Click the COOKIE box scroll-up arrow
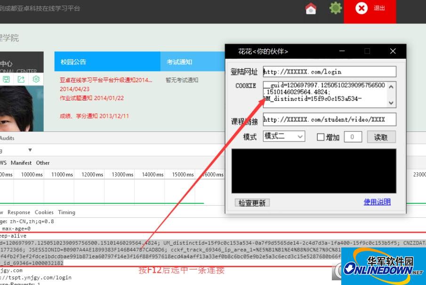The image size is (426, 285). click(391, 87)
